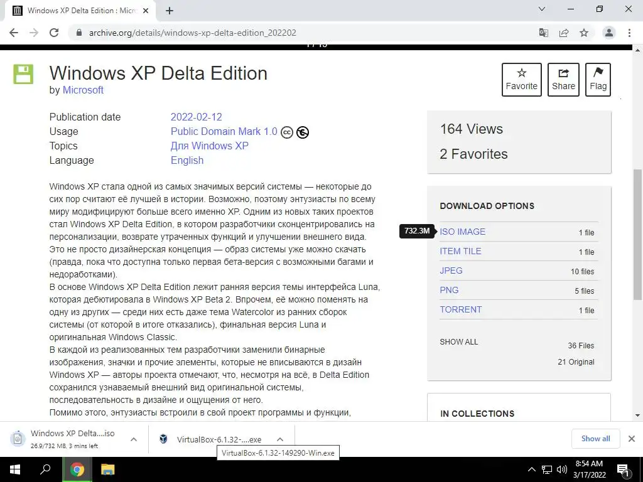The width and height of the screenshot is (643, 482).
Task: Open File Explorer from the taskbar
Action: pyautogui.click(x=108, y=469)
